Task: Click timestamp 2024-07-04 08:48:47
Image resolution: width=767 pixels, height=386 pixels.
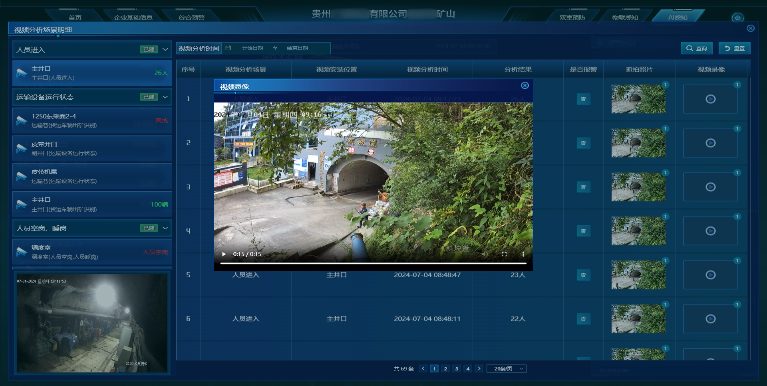Action: coord(427,275)
